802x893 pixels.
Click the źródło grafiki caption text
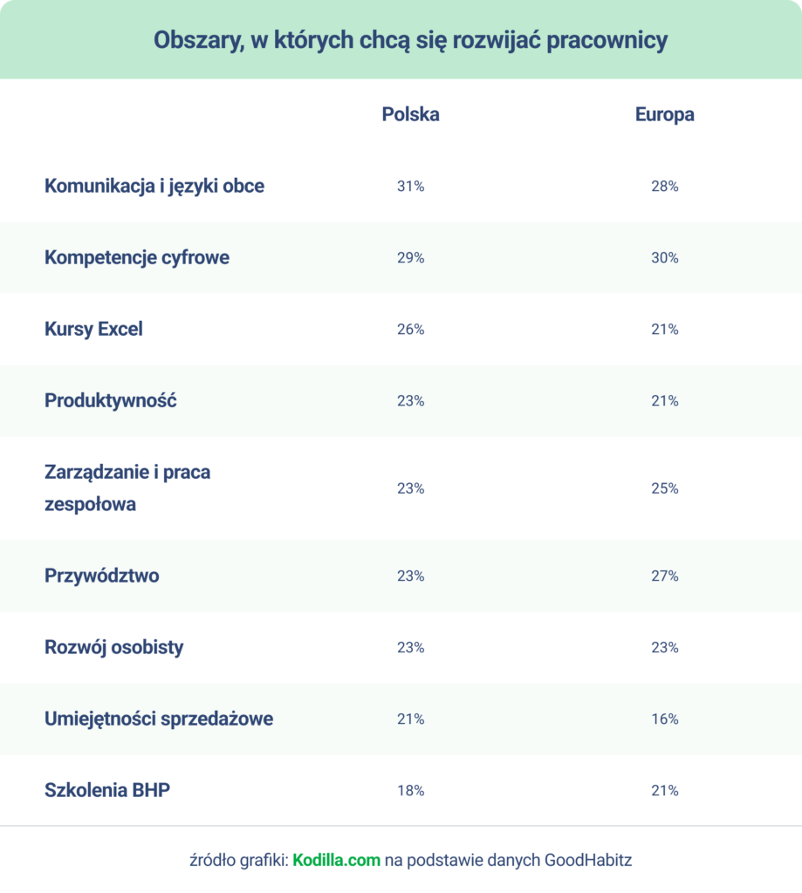(410, 860)
